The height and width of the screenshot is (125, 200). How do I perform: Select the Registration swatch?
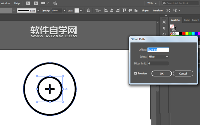(x=174, y=34)
